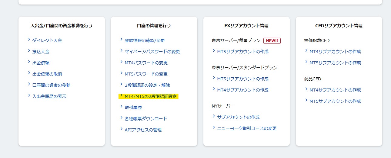Screen dimensions: 391x158
Task: Create MT5 subaccount under 東京サーバー/スタンダードプラン
Action: point(243,79)
